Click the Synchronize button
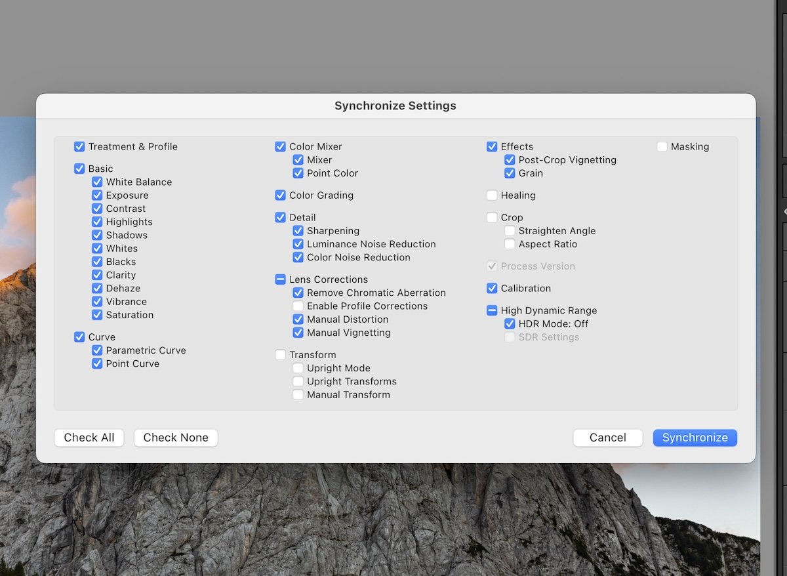This screenshot has height=576, width=787. tap(695, 438)
